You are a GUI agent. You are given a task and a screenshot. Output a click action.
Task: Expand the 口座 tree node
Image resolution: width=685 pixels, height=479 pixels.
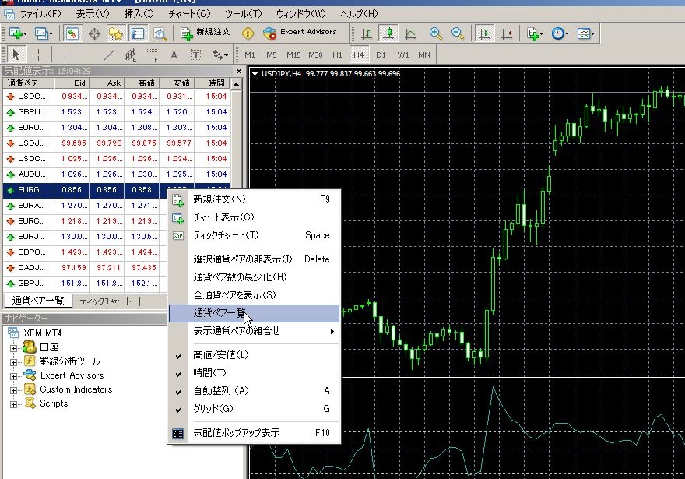pos(13,348)
